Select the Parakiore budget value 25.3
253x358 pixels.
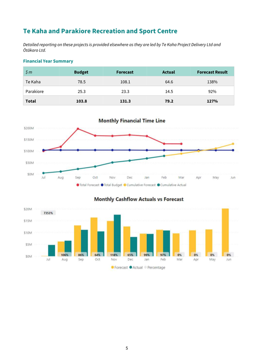point(81,91)
